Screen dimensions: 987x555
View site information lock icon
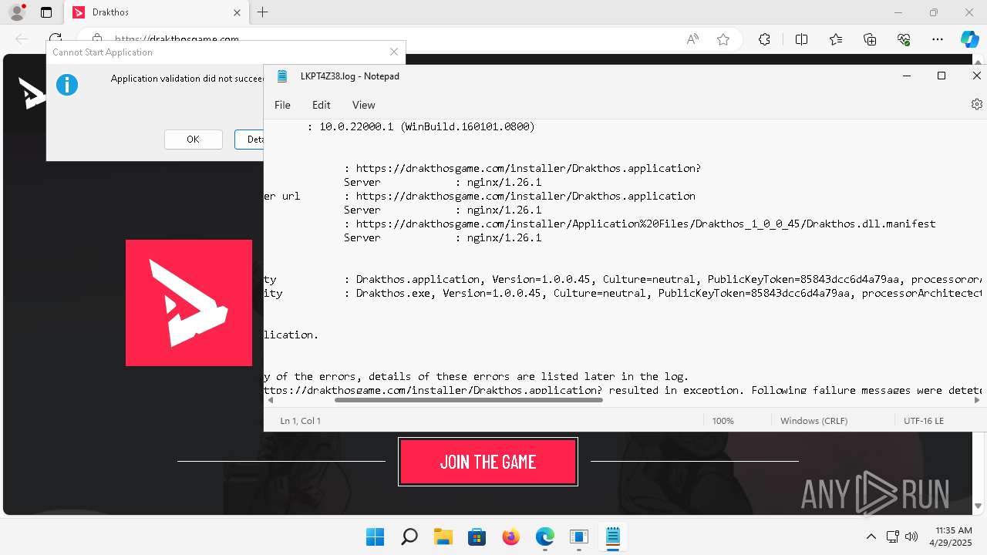96,39
